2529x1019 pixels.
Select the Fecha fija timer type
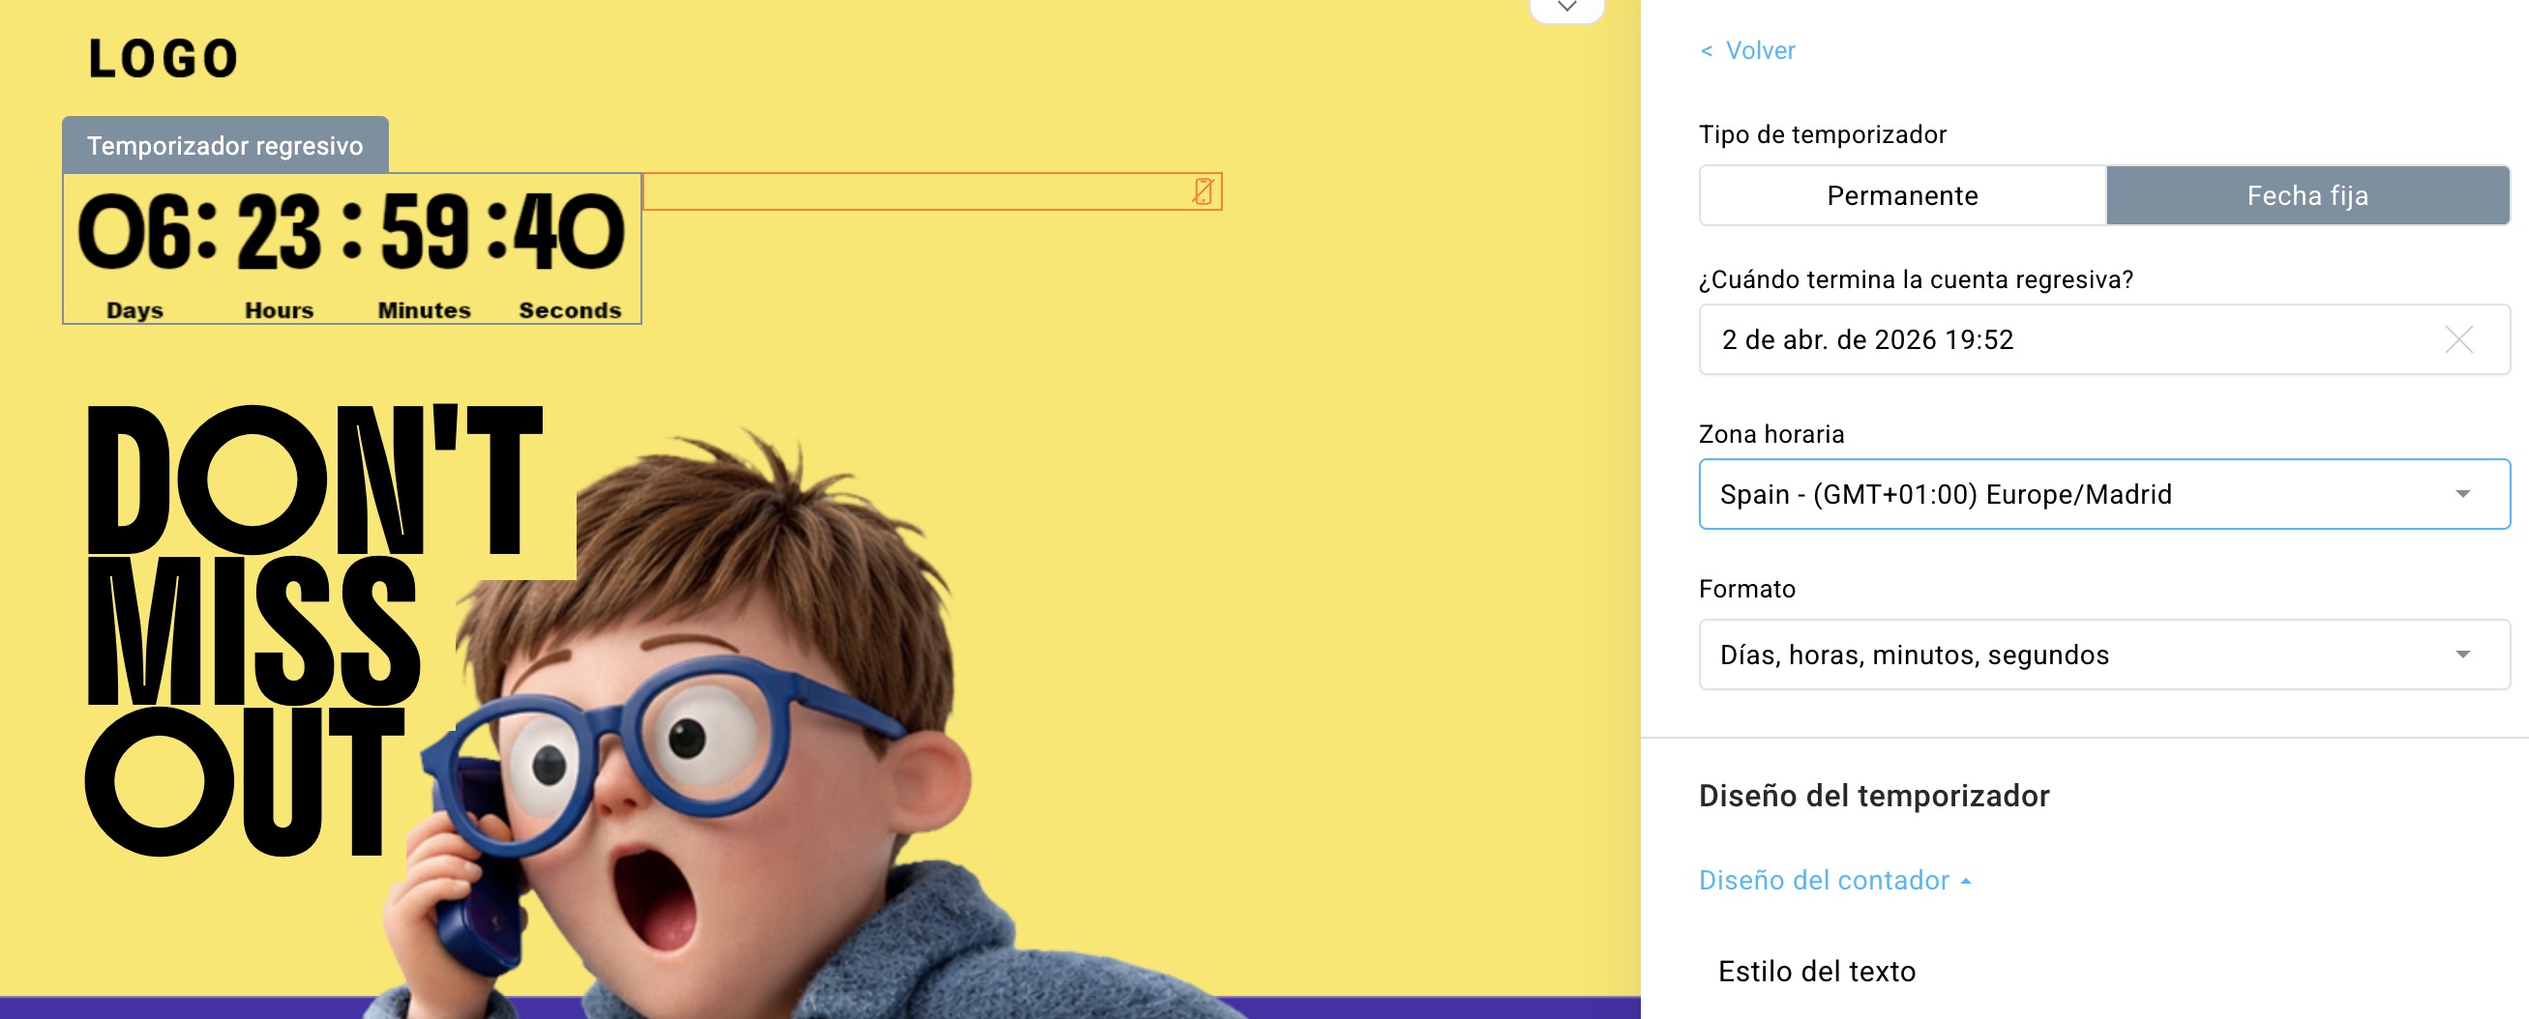pyautogui.click(x=2306, y=195)
